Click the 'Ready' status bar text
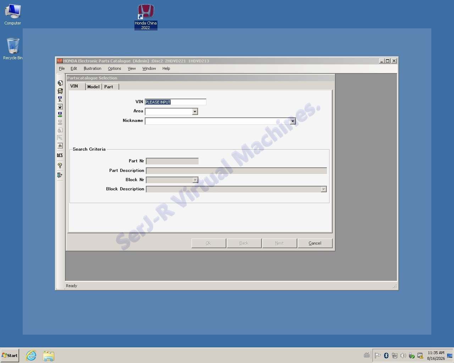Screen dimensions: 454x363 [71, 286]
